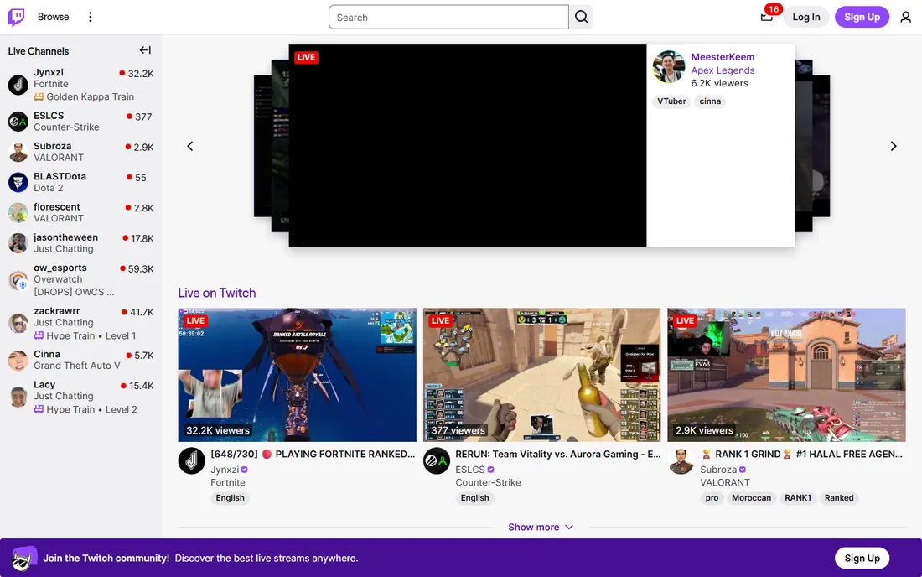Click Jynxzi avatar in Live Channels sidebar

[x=18, y=85]
